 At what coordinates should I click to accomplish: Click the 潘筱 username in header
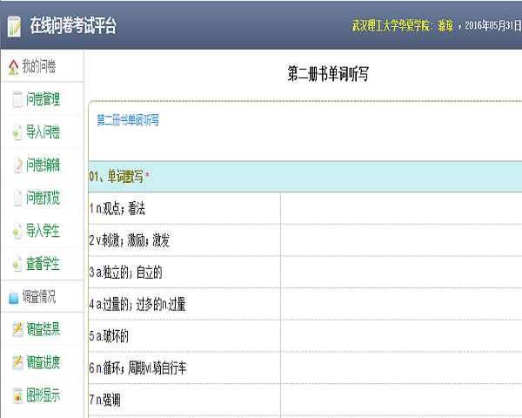445,25
